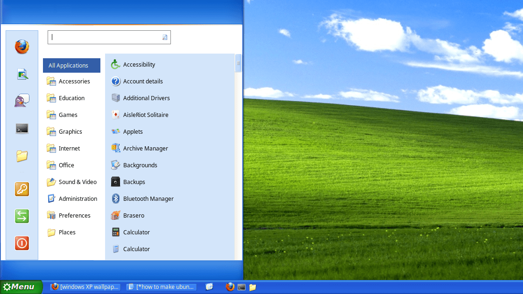Open the Education category
523x294 pixels.
click(72, 98)
